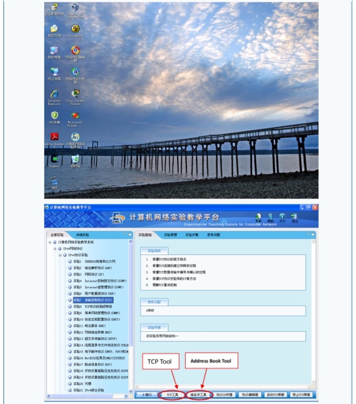Select 实验4 Internet控制报文协议 (ICMP)
The image size is (356, 404).
(x=100, y=281)
